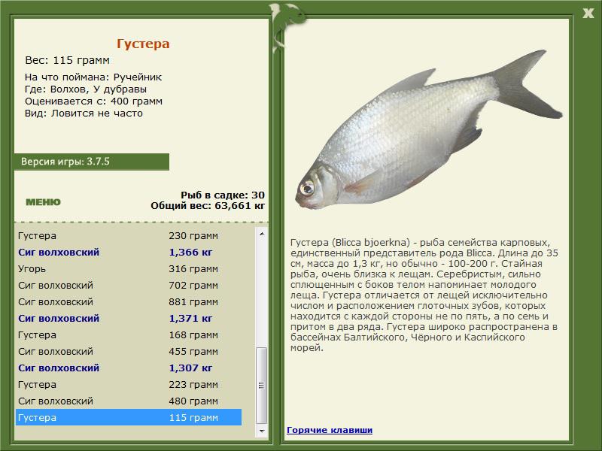Open the Горячие клавиши link
602x451 pixels.
tap(330, 430)
